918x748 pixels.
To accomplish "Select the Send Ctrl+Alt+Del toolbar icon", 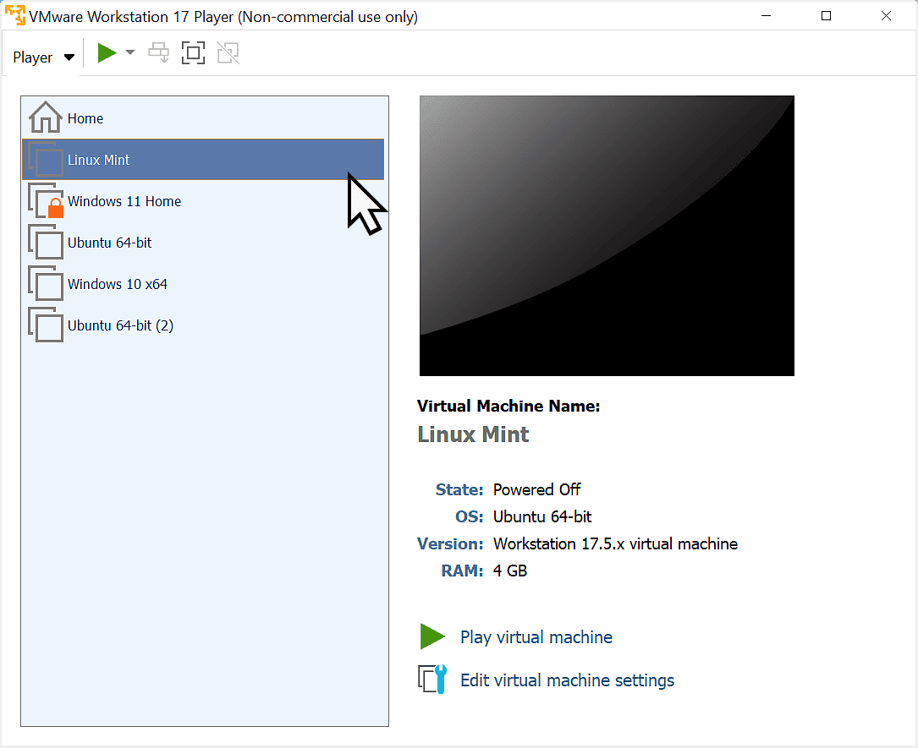I will [158, 52].
